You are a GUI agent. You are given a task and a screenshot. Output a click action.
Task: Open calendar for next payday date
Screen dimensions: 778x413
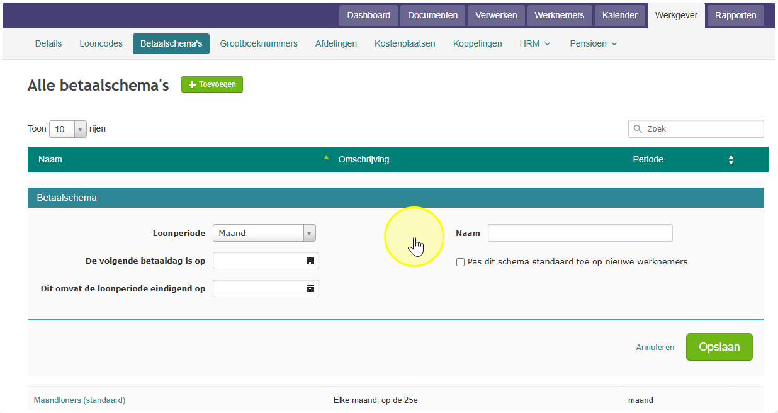(x=310, y=261)
